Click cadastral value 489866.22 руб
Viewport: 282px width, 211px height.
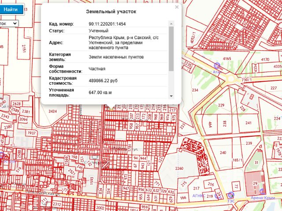(103, 81)
